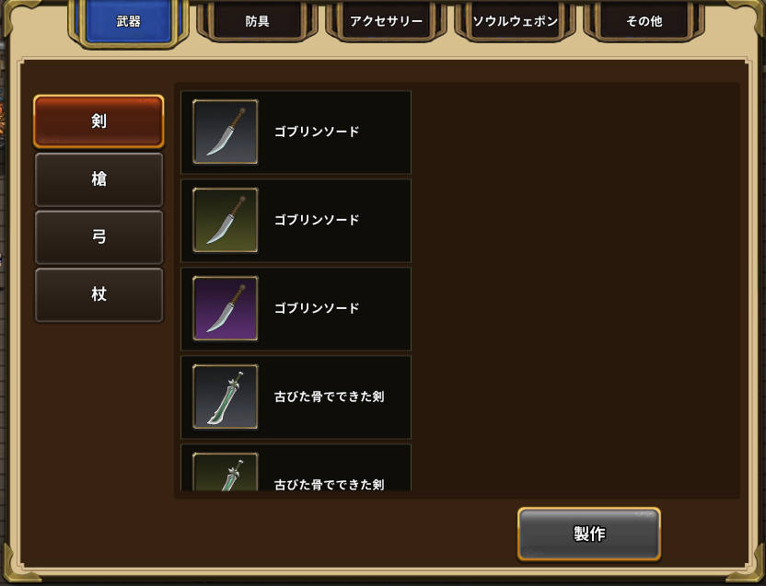Click the second ゴブリンソード list row label
Viewport: 766px width, 586px height.
pyautogui.click(x=317, y=220)
